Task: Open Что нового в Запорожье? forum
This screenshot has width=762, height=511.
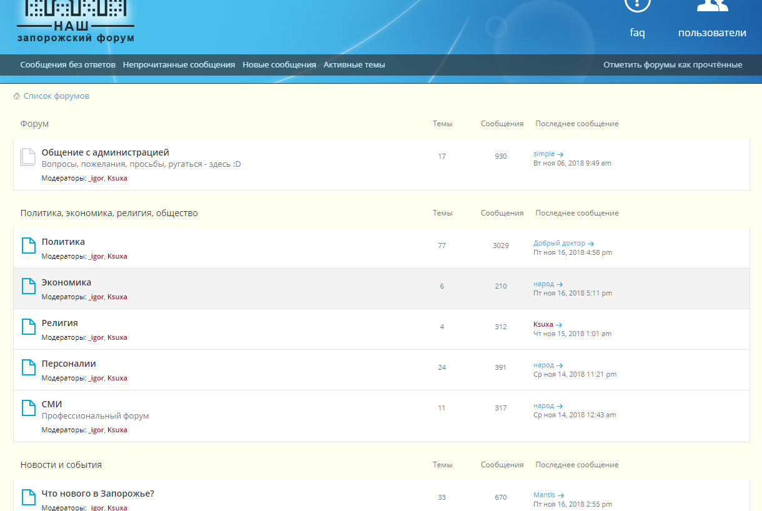Action: click(x=97, y=494)
